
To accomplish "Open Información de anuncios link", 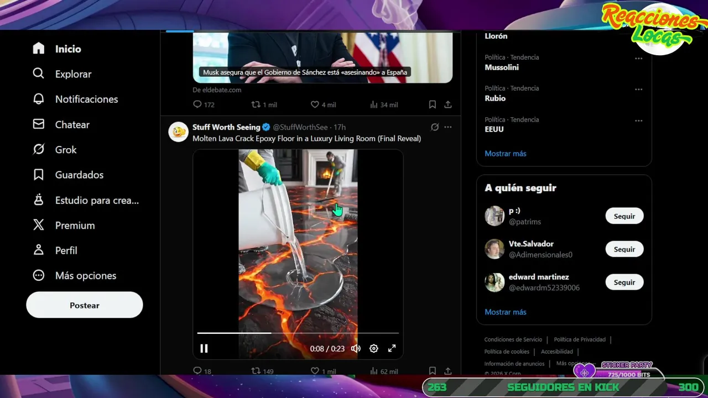I will [514, 364].
